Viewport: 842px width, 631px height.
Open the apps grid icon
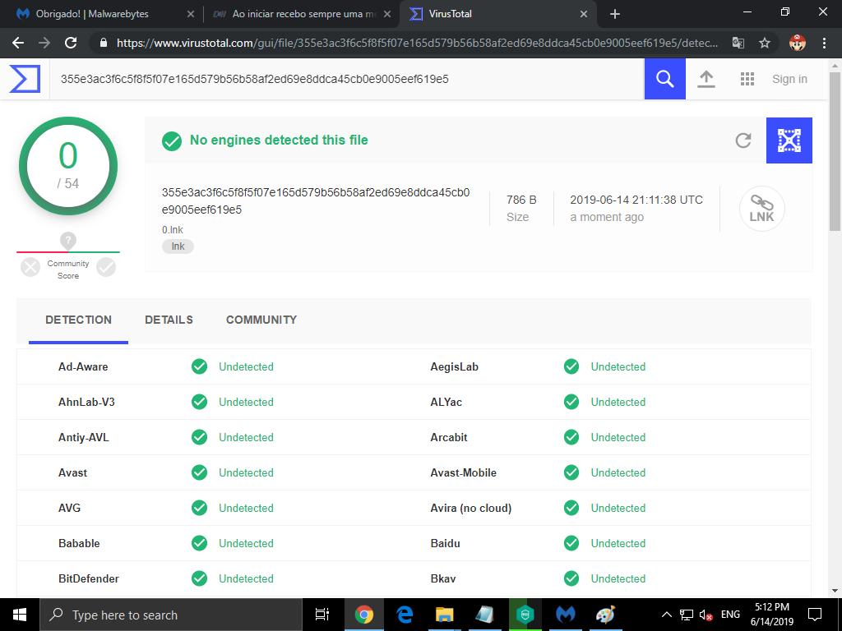coord(747,79)
